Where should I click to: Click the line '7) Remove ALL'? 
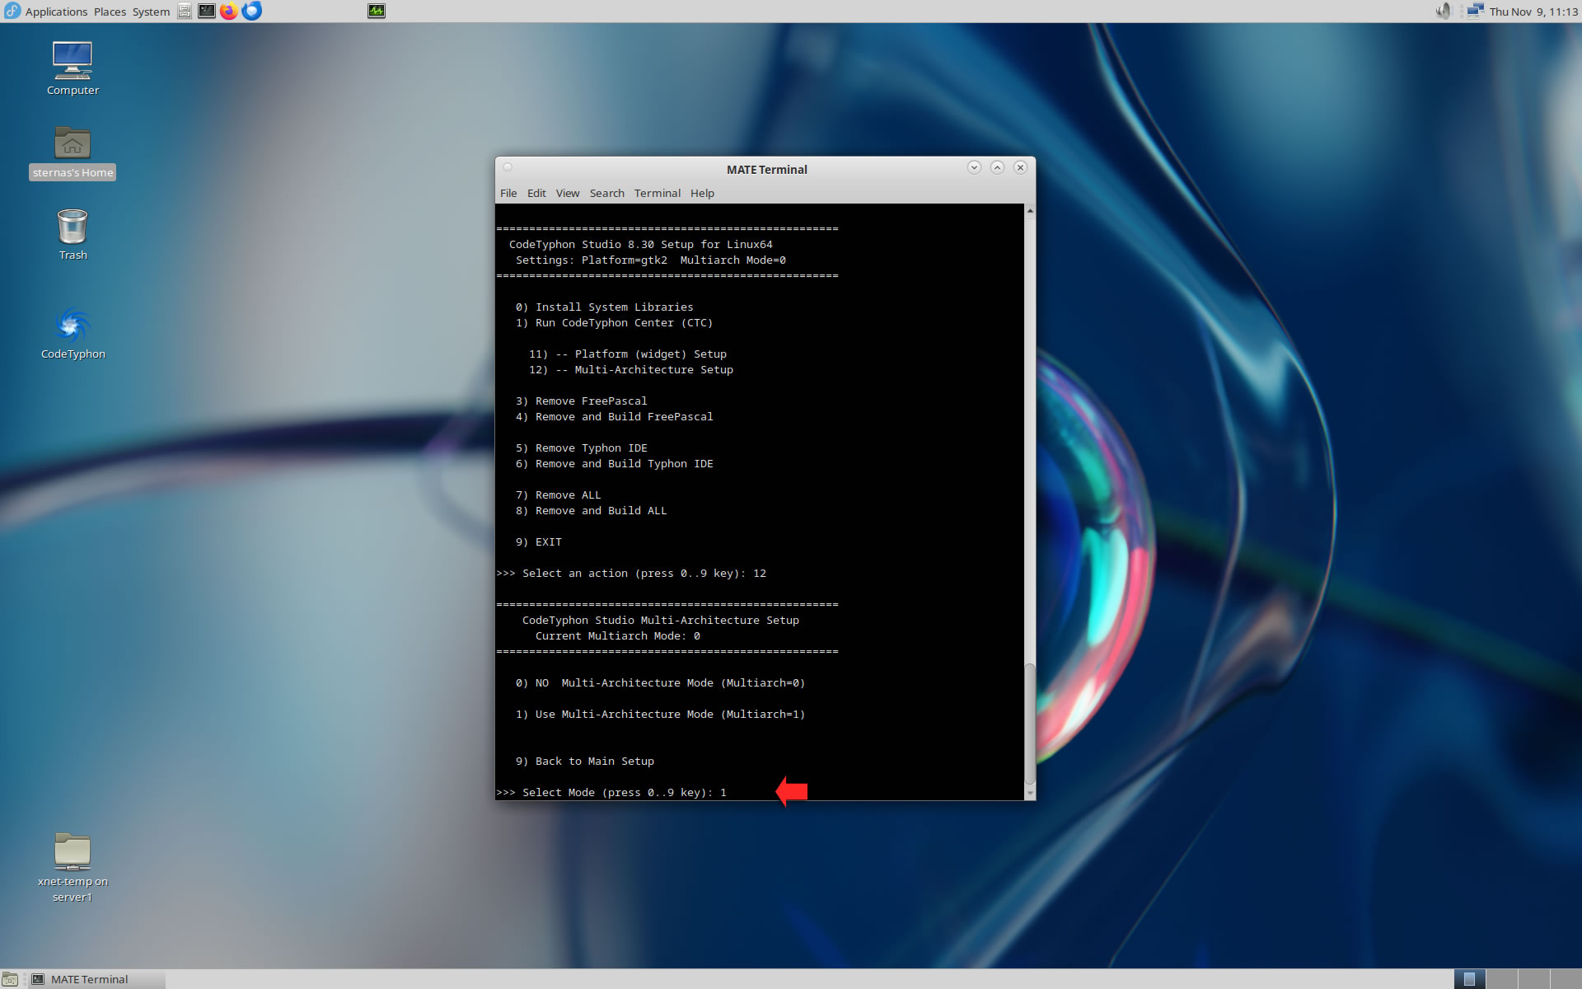point(558,494)
